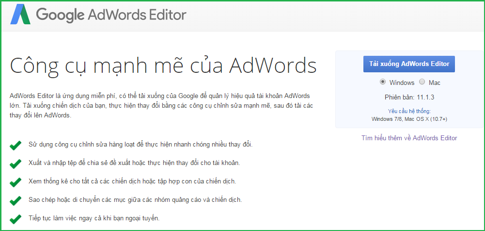
Task: Click the green checkmark beside "Xuất và nhập tệp"
Action: tap(16, 163)
